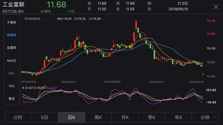Click the KDJ axis value -14.93

tap(211, 102)
